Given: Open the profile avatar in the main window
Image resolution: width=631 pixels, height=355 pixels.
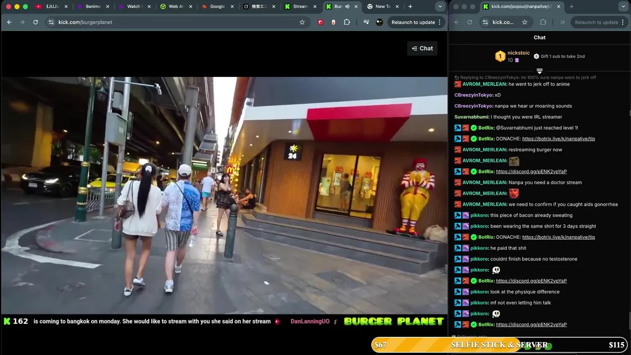Looking at the screenshot, I should (379, 22).
